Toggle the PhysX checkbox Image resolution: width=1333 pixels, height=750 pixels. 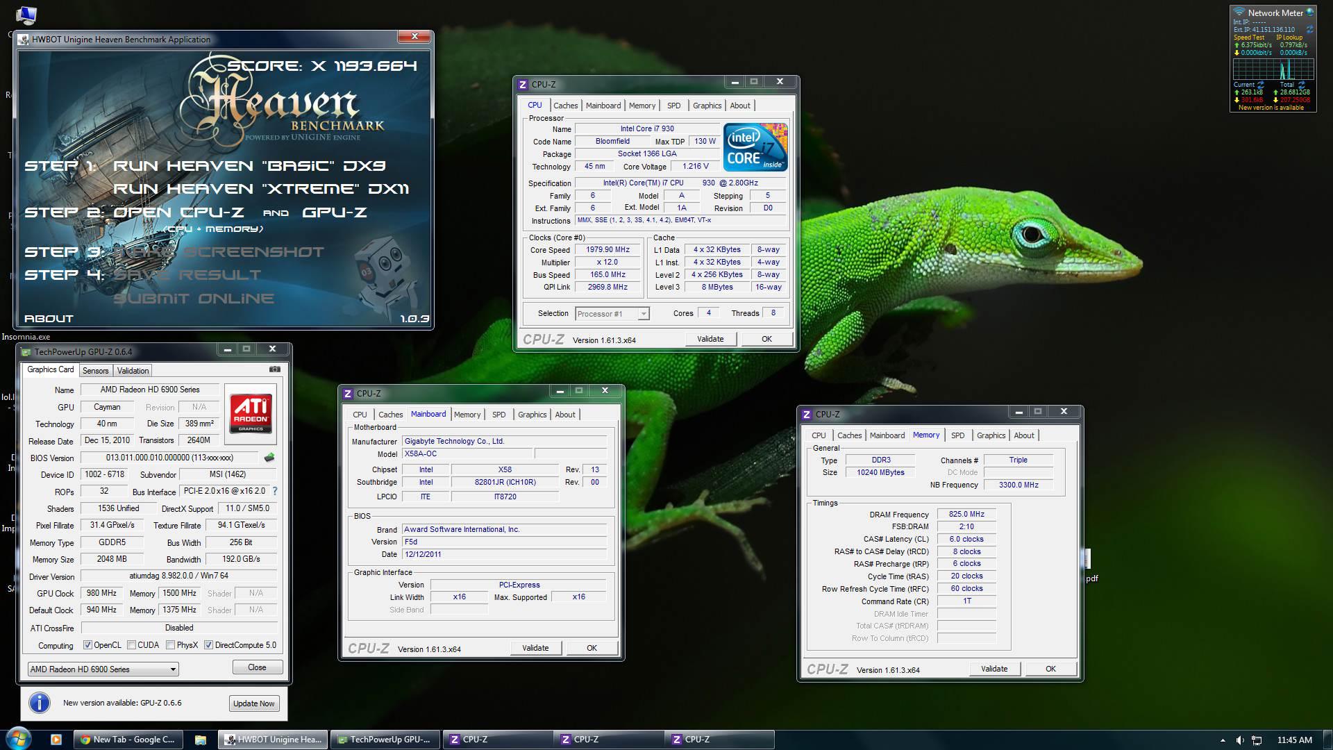click(x=170, y=645)
